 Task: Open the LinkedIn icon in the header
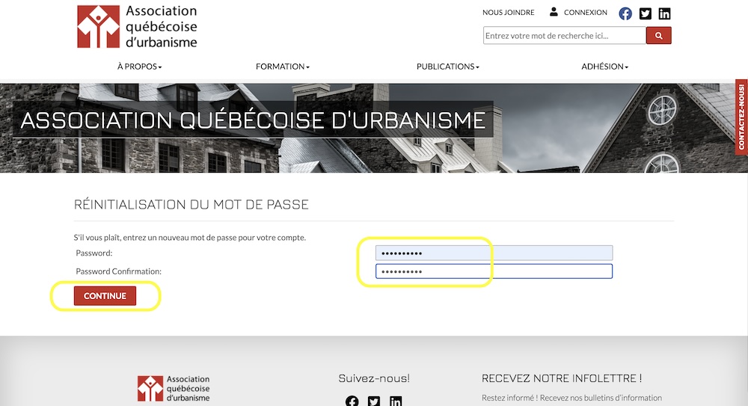[x=664, y=13]
